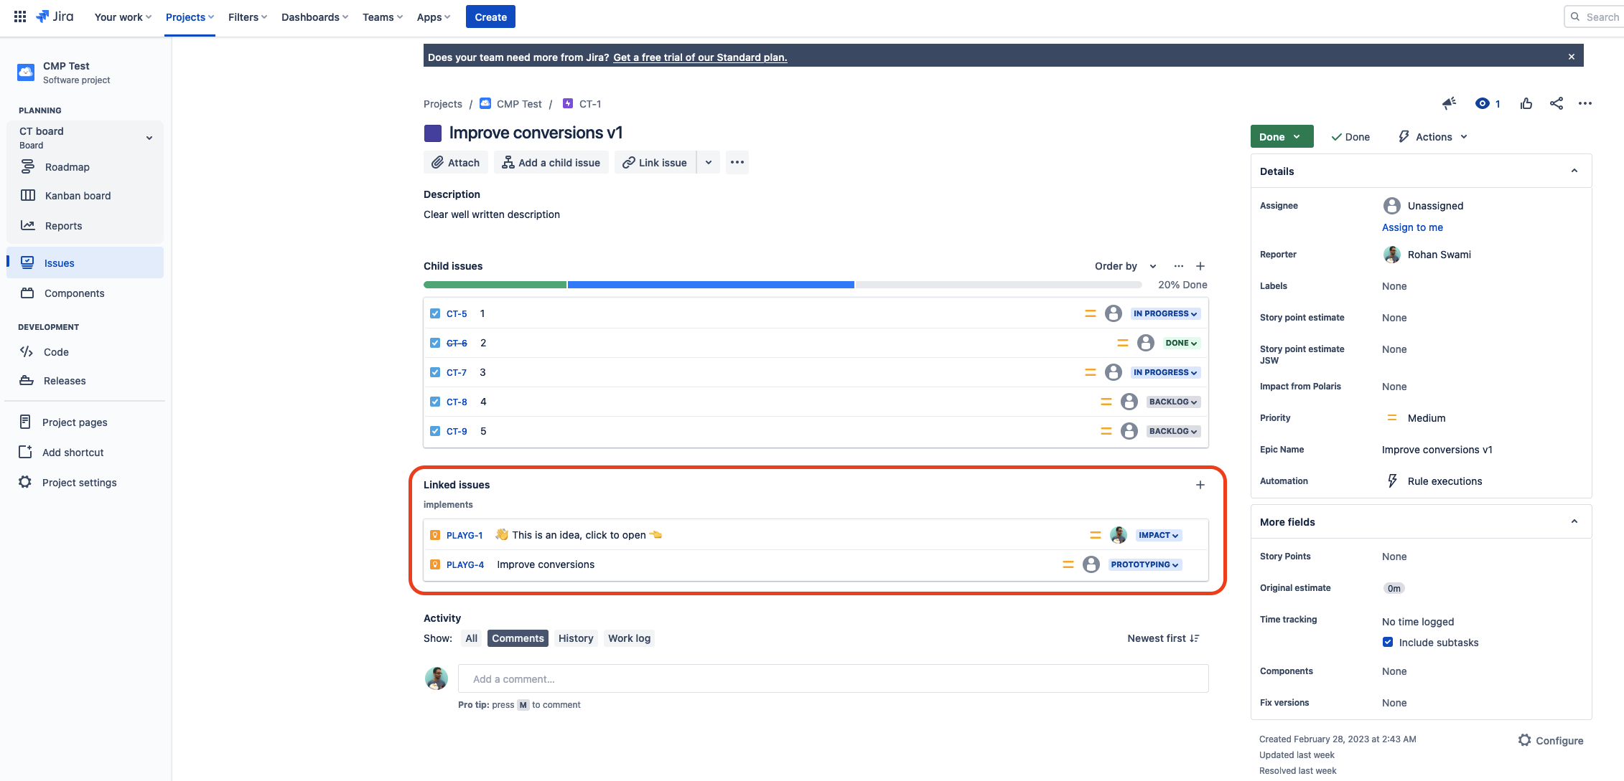Viewport: 1624px width, 781px height.
Task: Click the child issues progress bar
Action: tap(782, 284)
